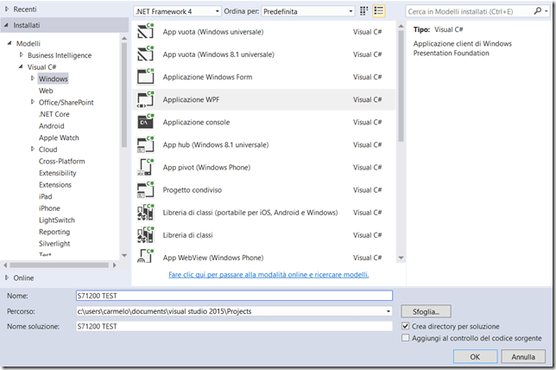
Task: Select the App pivot (Windows Phone) icon
Action: tap(145, 167)
